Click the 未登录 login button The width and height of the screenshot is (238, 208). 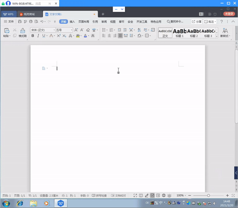(229, 14)
